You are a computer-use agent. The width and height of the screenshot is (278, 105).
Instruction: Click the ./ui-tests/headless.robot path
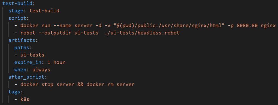142,33
